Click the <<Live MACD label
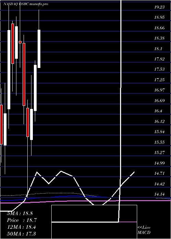The image size is (171, 239). point(144,230)
